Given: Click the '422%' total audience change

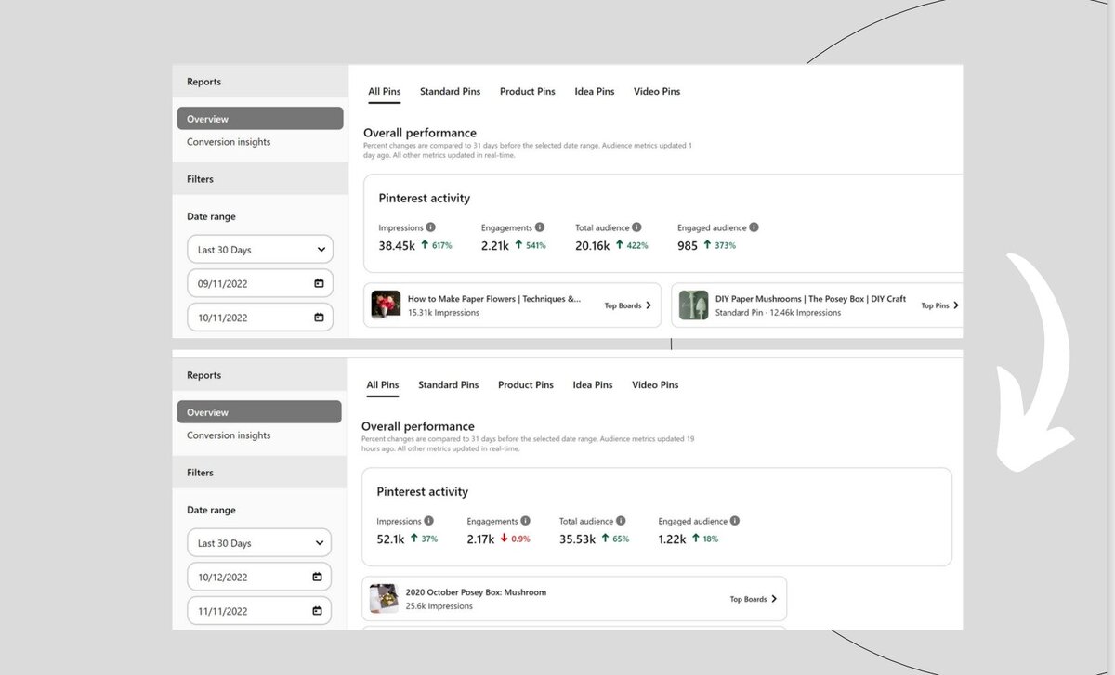Looking at the screenshot, I should (637, 246).
